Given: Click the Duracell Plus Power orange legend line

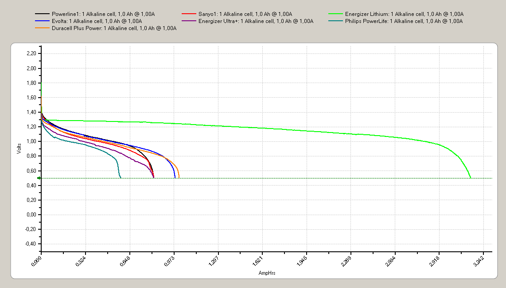Looking at the screenshot, I should [x=42, y=28].
